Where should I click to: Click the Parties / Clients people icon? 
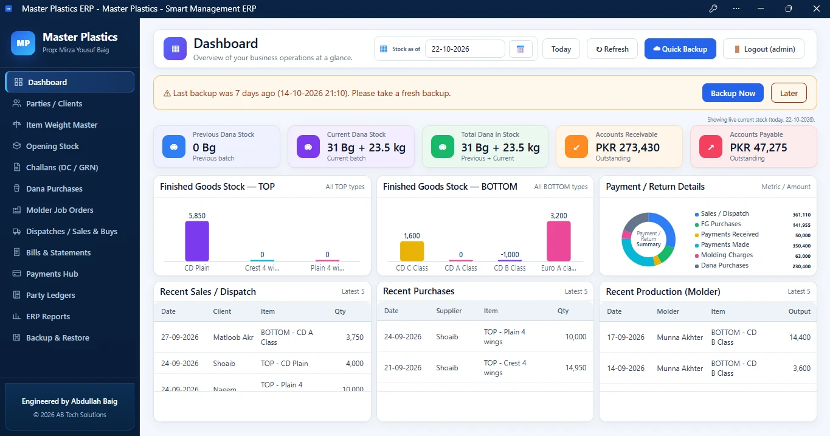pos(16,103)
